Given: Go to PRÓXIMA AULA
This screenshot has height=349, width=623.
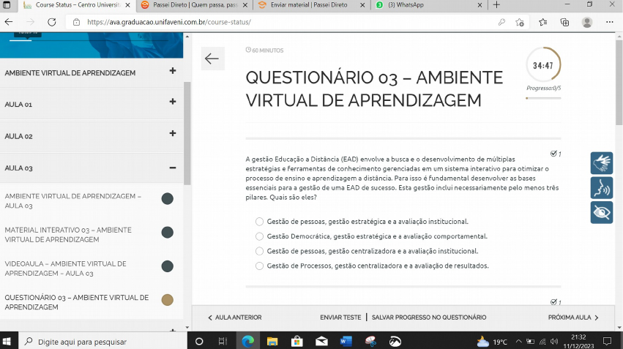Looking at the screenshot, I should coord(572,318).
